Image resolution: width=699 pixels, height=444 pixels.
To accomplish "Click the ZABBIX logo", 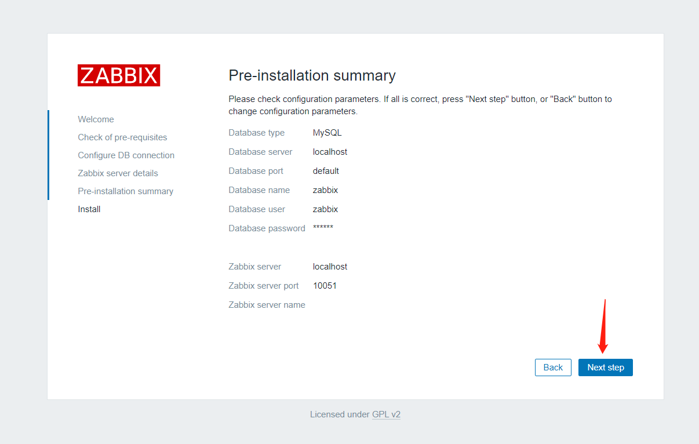I will click(119, 75).
